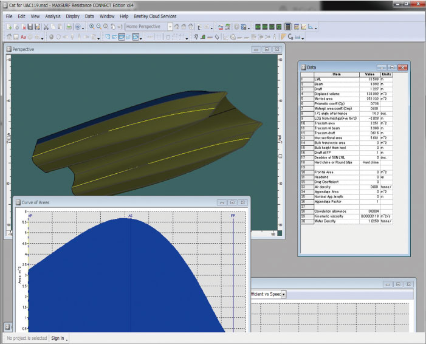
Task: Click the Save (floppy disk) toolbar icon
Action: pyautogui.click(x=30, y=27)
